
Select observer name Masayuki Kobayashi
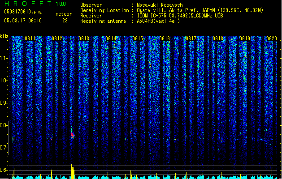coord(161,5)
